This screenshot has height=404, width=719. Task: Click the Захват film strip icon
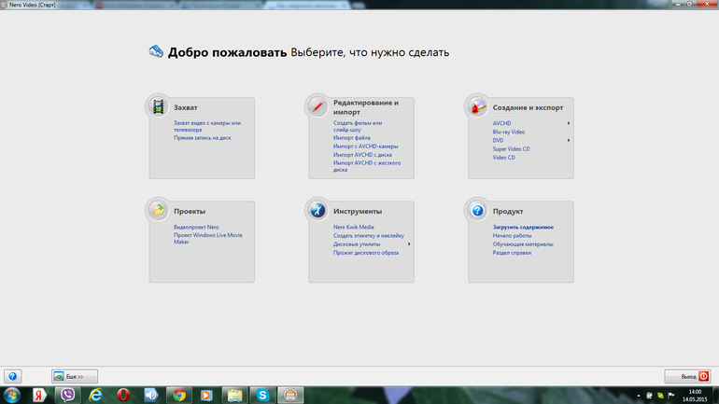[159, 106]
